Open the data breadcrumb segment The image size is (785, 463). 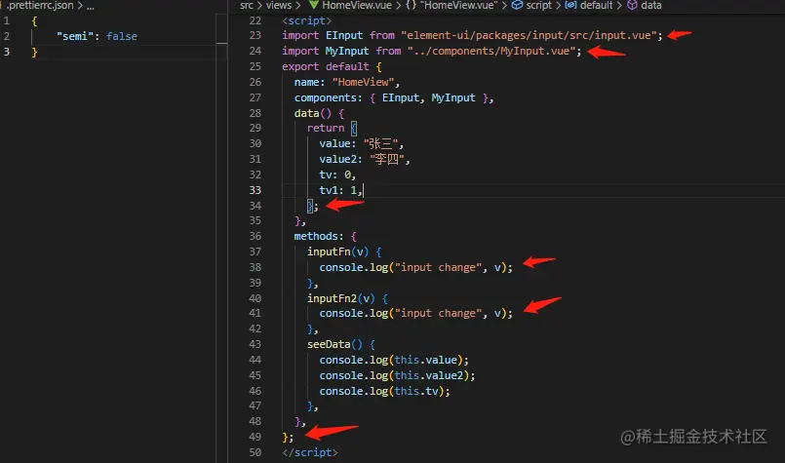(x=650, y=5)
